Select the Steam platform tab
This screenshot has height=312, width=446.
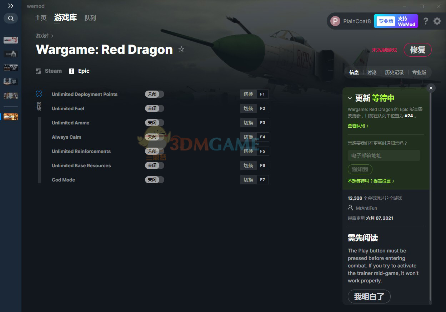[49, 71]
